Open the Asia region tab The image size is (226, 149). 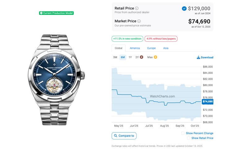click(166, 48)
